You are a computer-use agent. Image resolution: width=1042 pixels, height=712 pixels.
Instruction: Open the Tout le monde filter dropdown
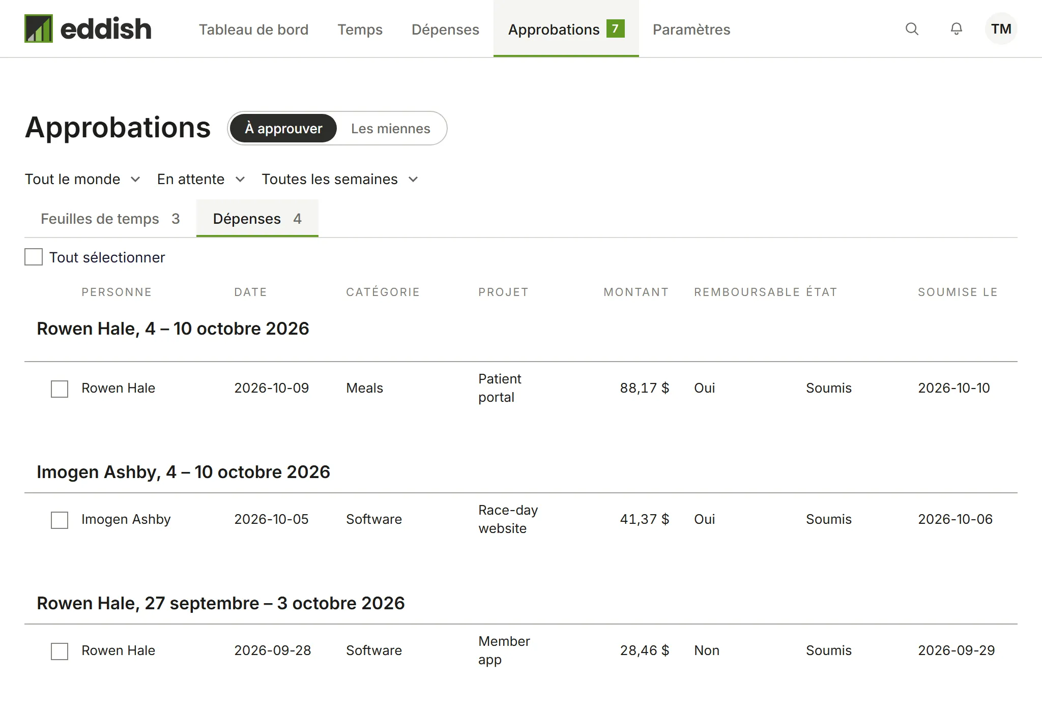pyautogui.click(x=82, y=179)
